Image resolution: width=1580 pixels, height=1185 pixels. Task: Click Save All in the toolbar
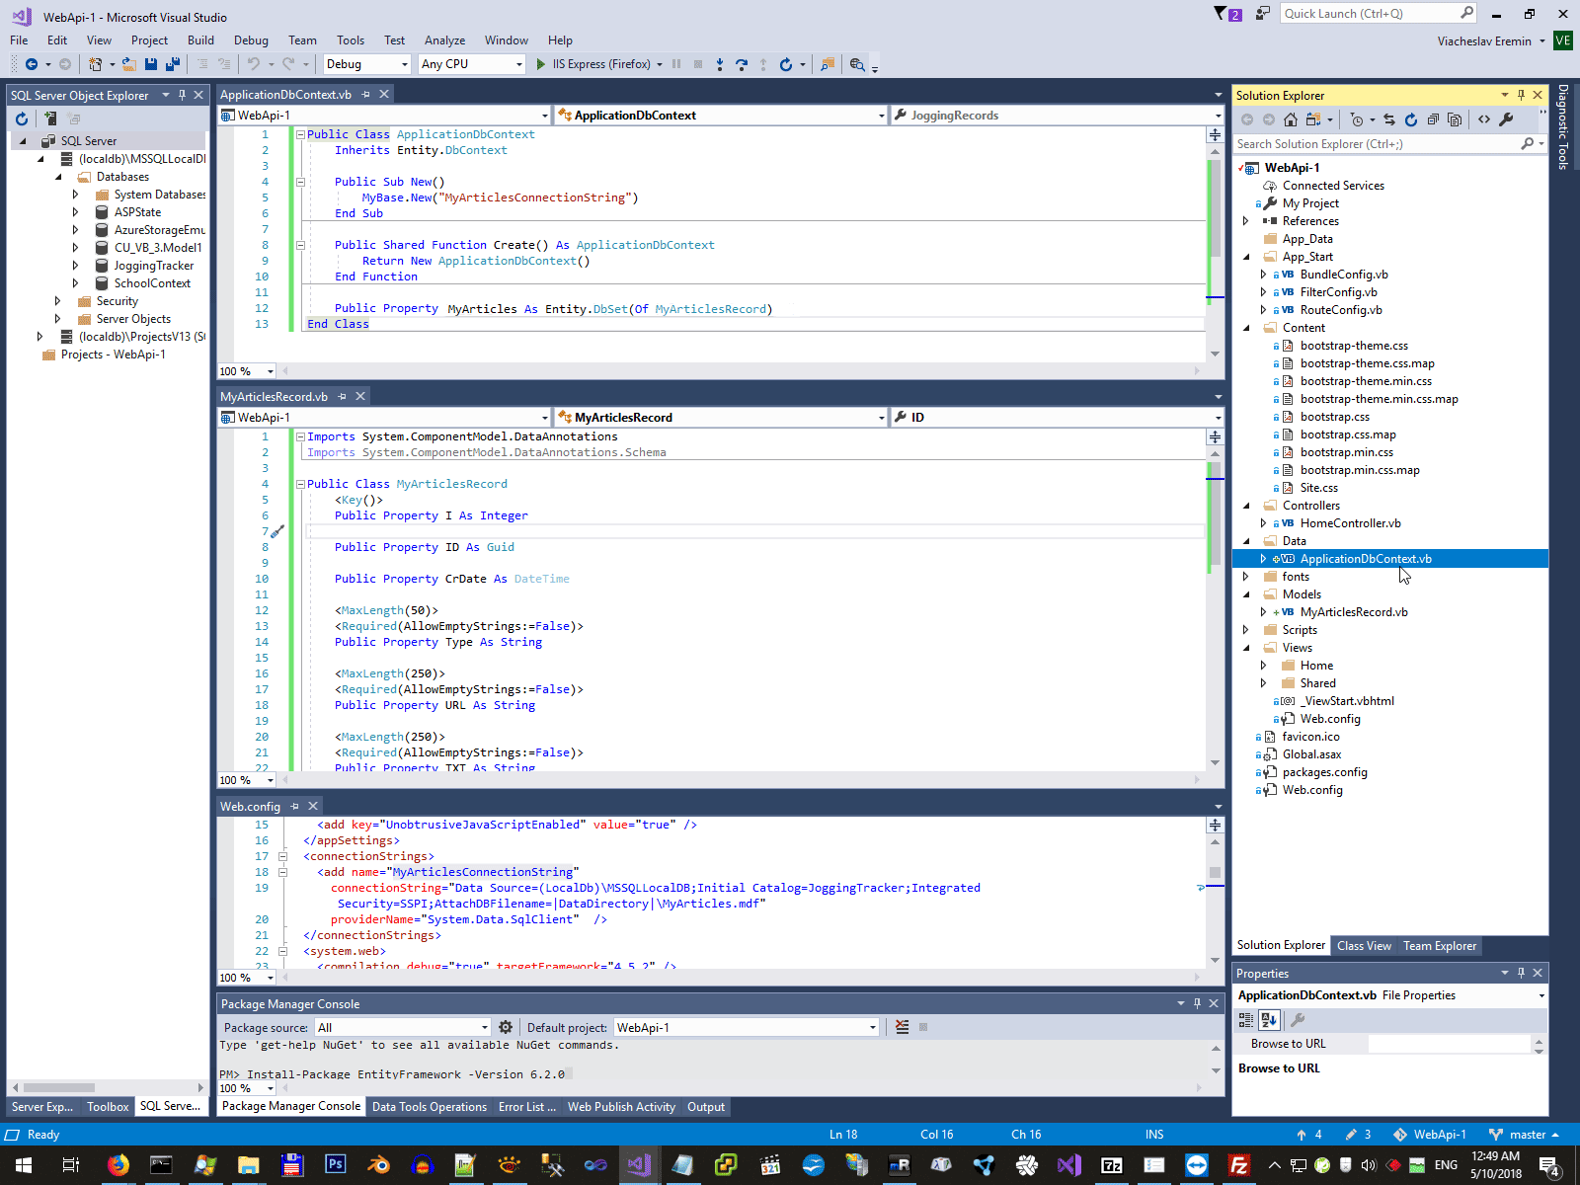pyautogui.click(x=172, y=64)
